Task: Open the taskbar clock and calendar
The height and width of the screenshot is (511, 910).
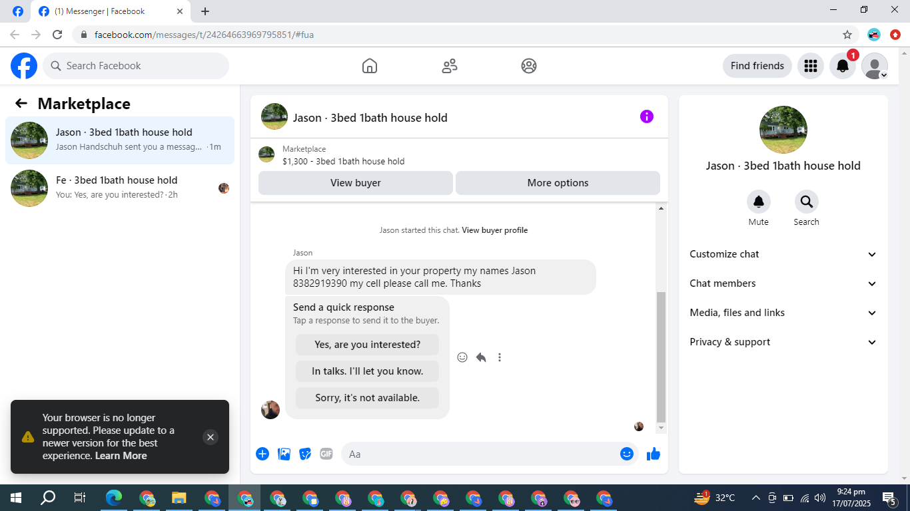Action: (x=851, y=498)
